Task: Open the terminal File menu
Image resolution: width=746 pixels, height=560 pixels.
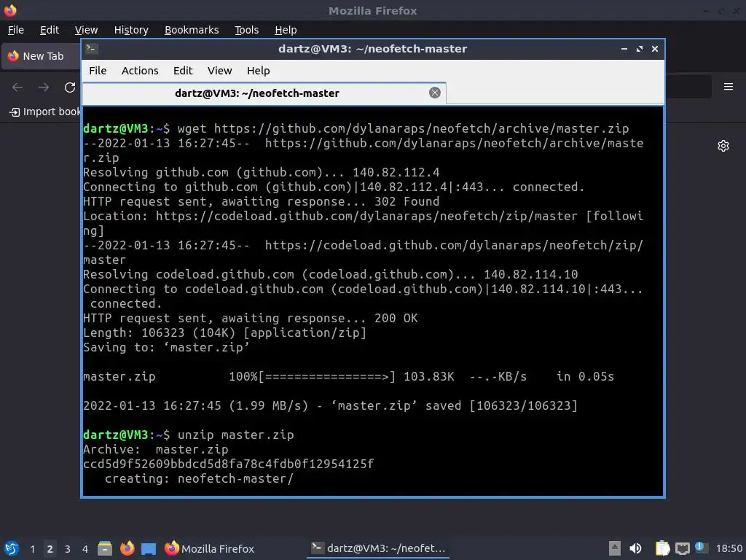Action: coord(98,71)
